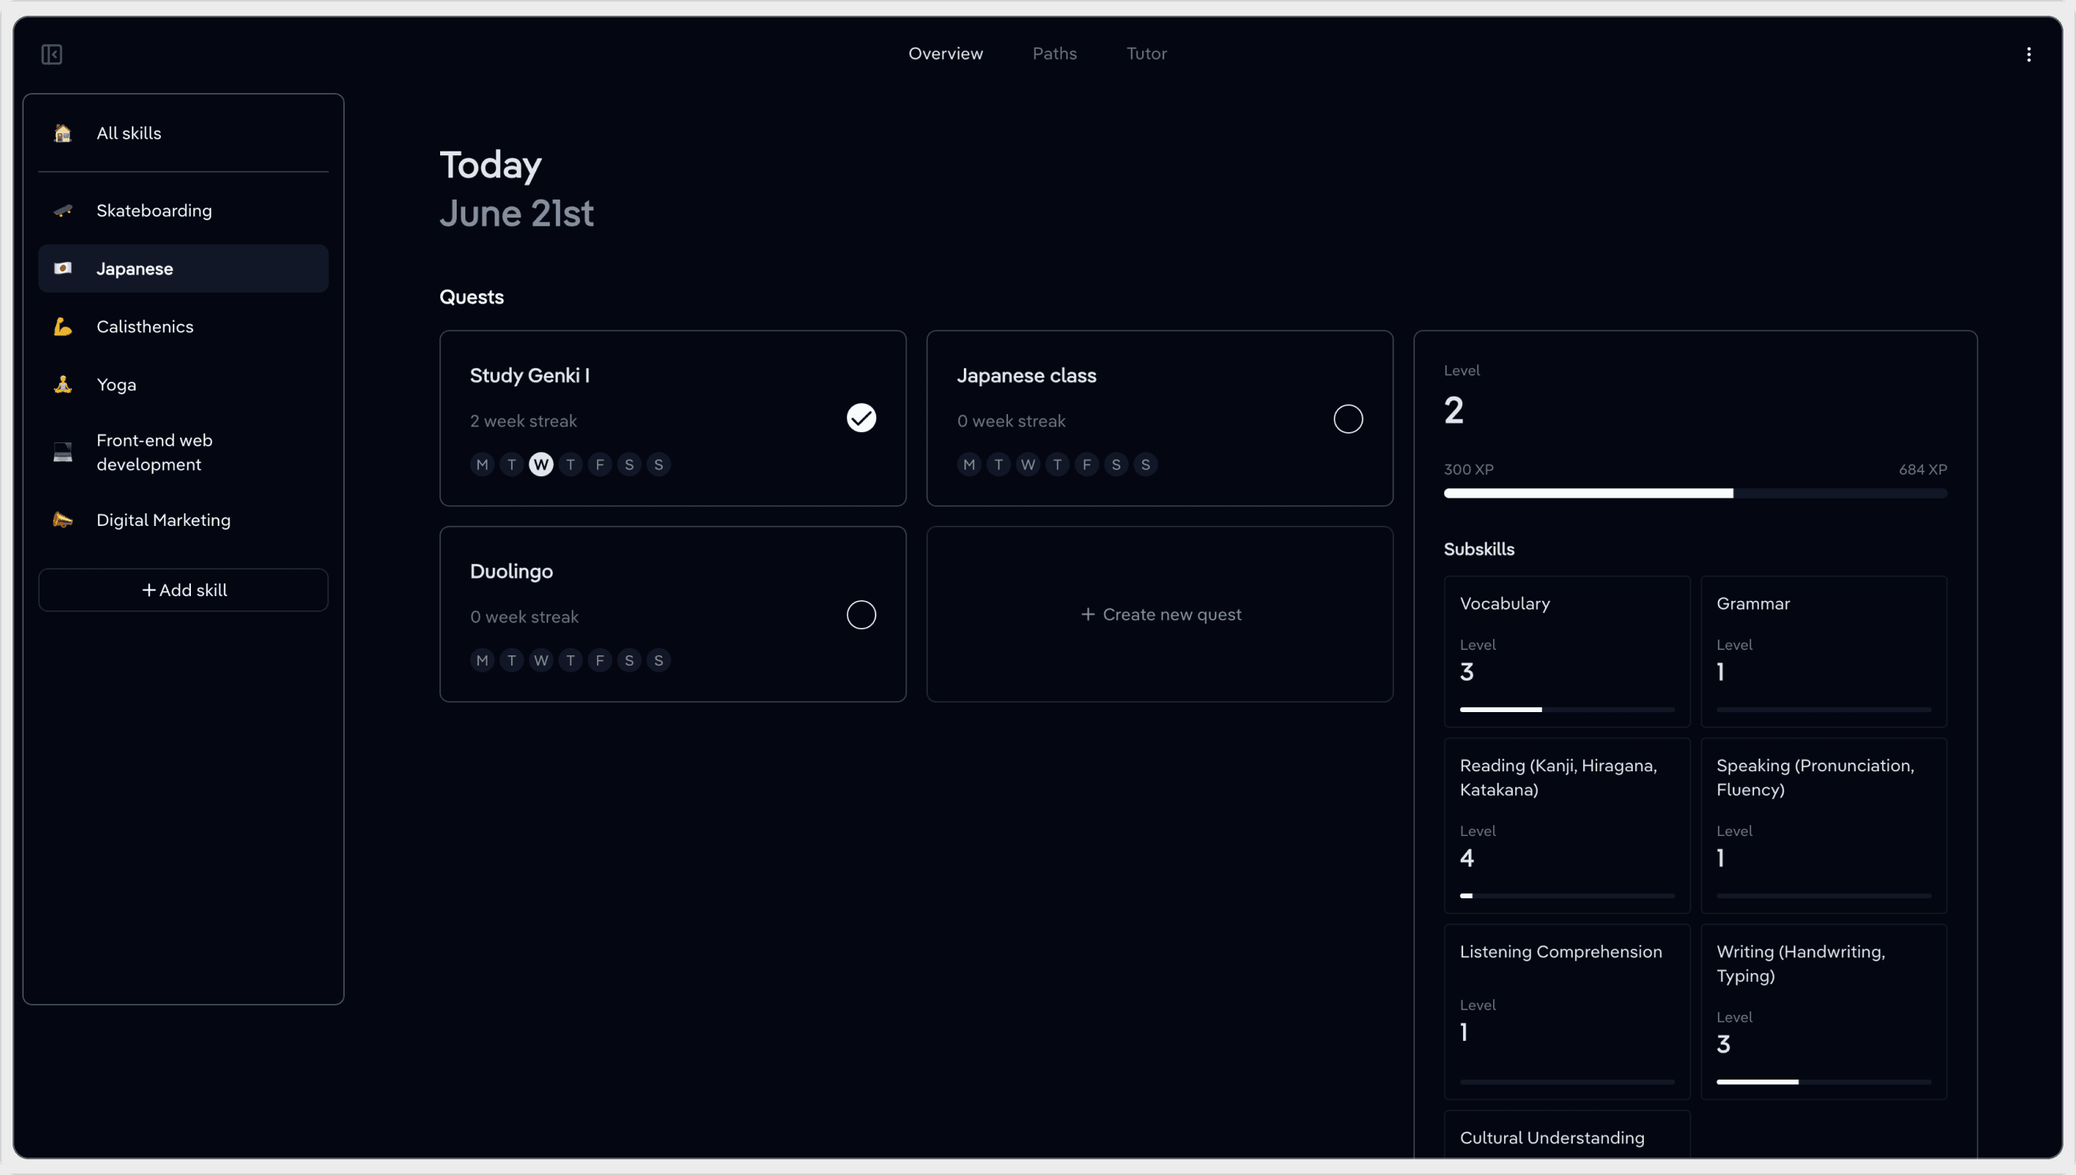Mark Duolingo quest as complete
2076x1175 pixels.
861,615
